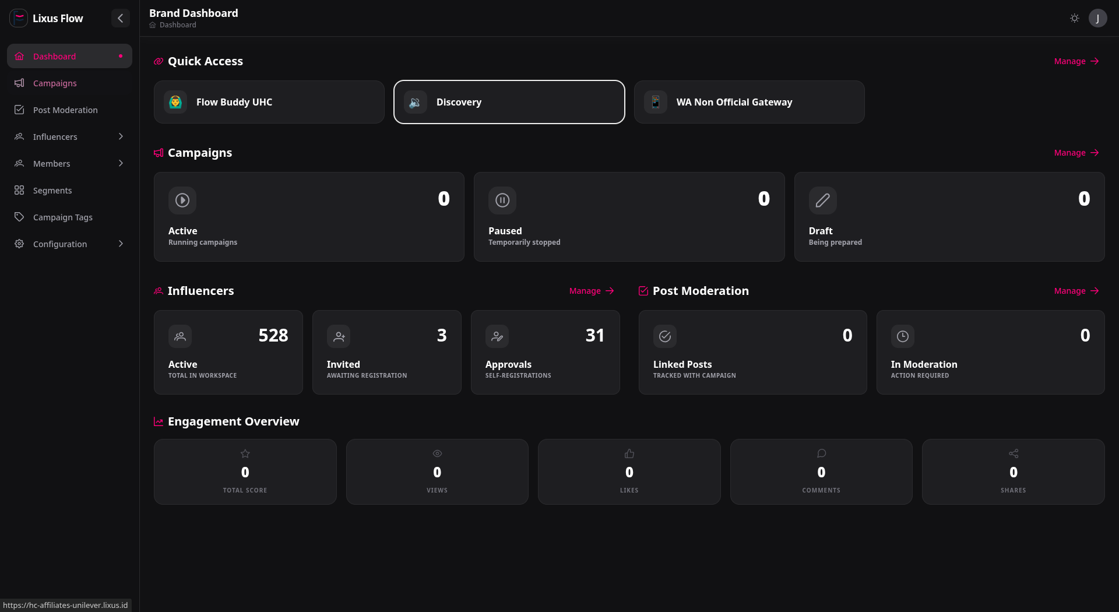Open Campaigns in the sidebar

[x=69, y=83]
